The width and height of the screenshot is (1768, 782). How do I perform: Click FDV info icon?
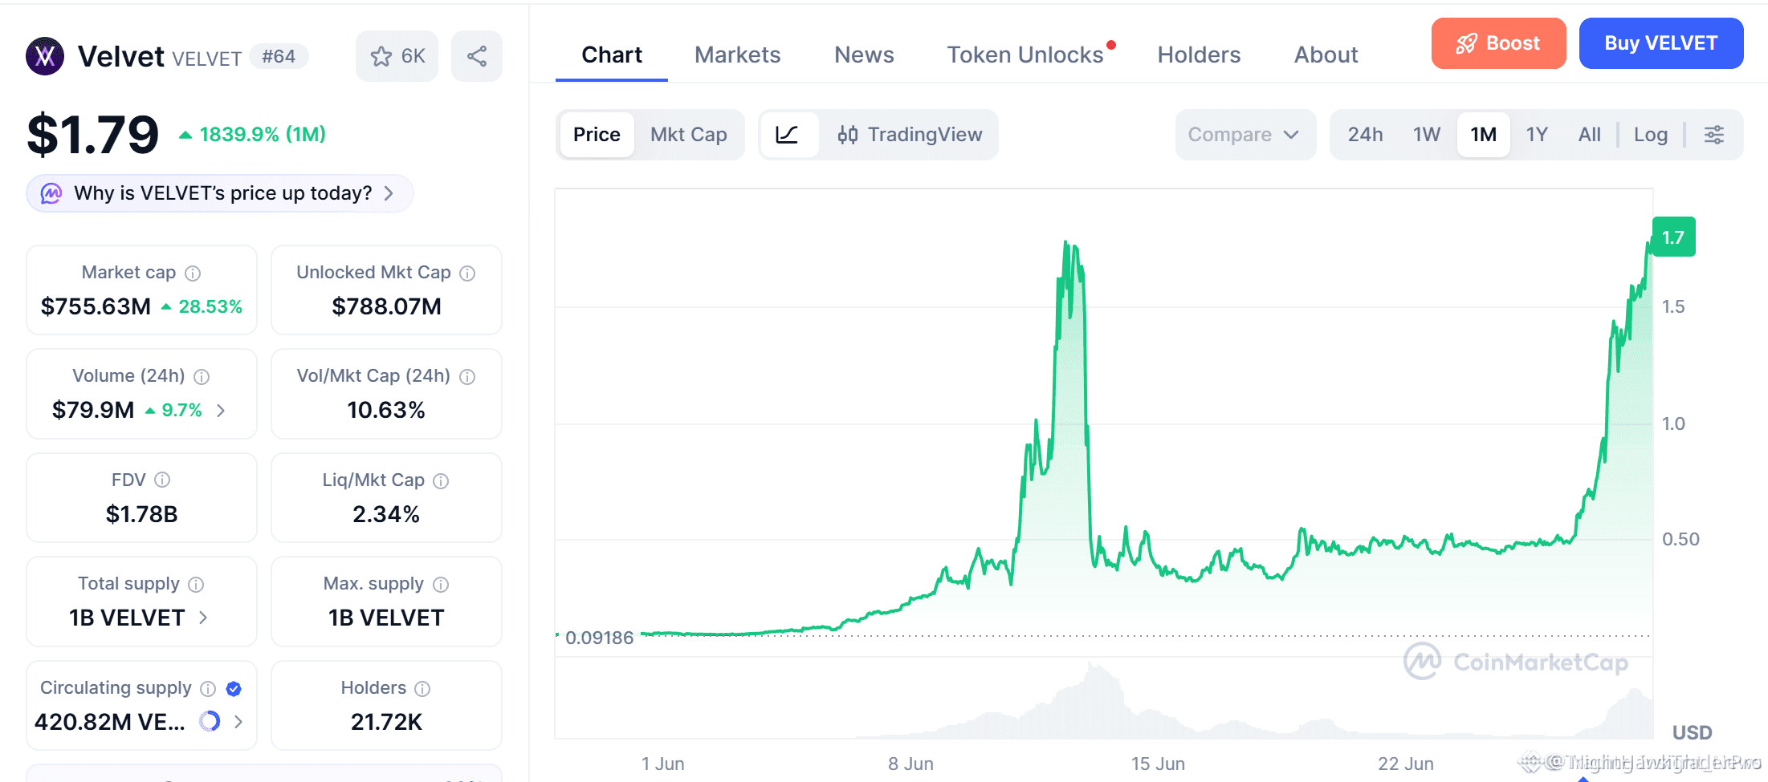point(162,480)
